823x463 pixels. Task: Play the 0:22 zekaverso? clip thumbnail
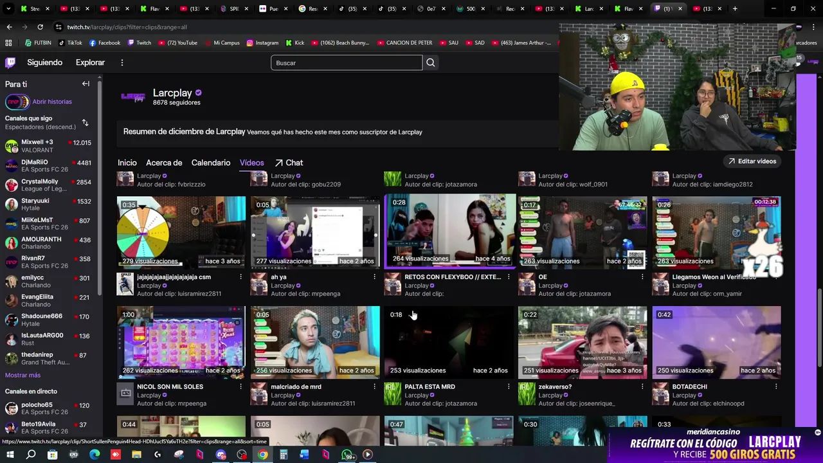[x=583, y=341]
